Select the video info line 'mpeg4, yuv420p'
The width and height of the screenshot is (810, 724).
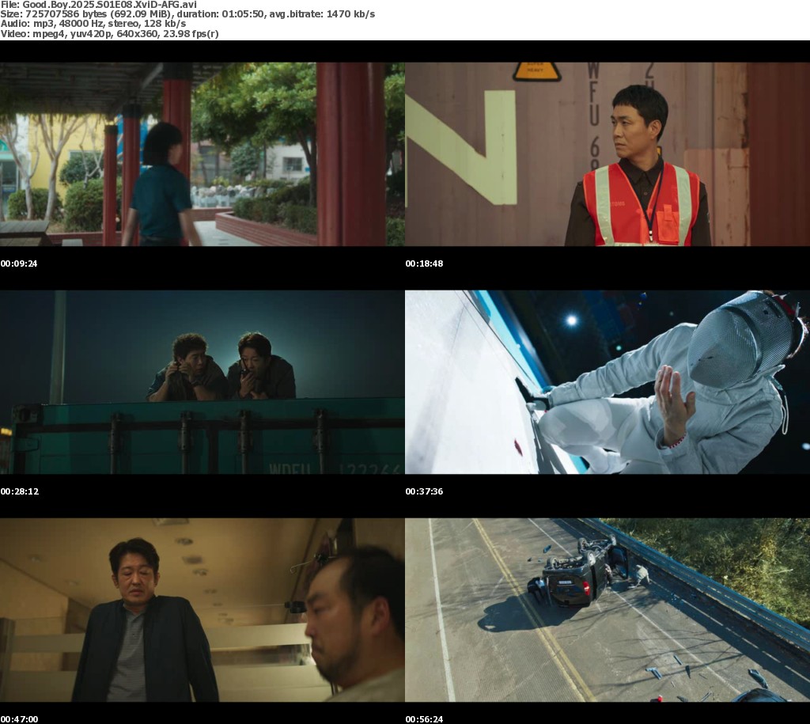(x=109, y=33)
